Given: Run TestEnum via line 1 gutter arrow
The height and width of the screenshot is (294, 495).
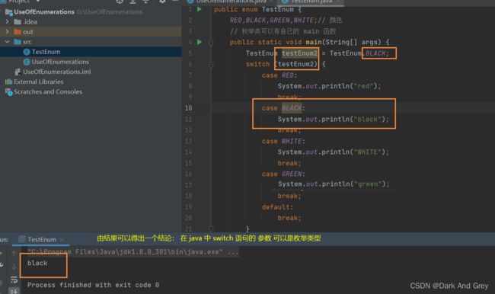Looking at the screenshot, I should [x=200, y=9].
